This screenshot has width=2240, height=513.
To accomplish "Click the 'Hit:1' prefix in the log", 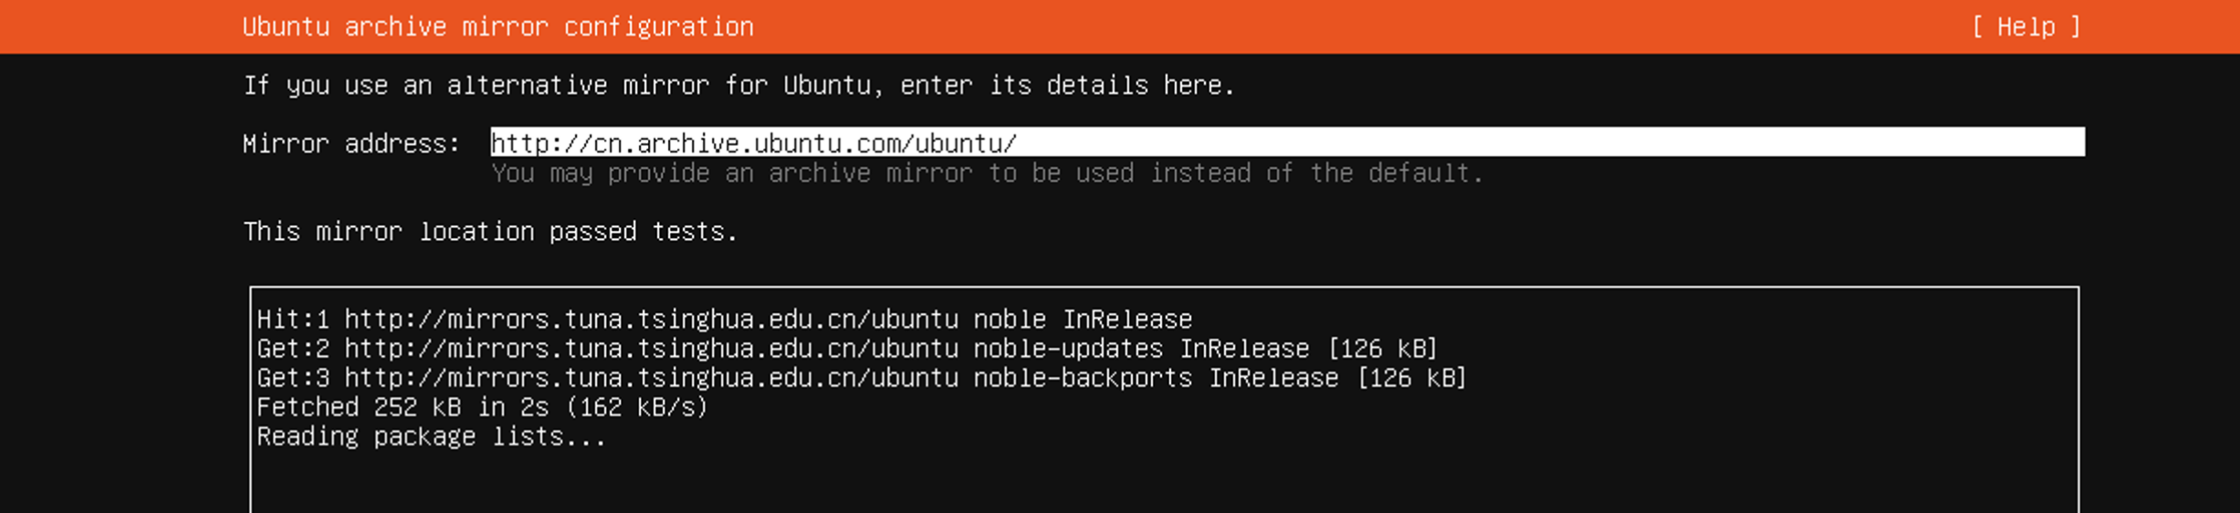I will click(x=292, y=319).
